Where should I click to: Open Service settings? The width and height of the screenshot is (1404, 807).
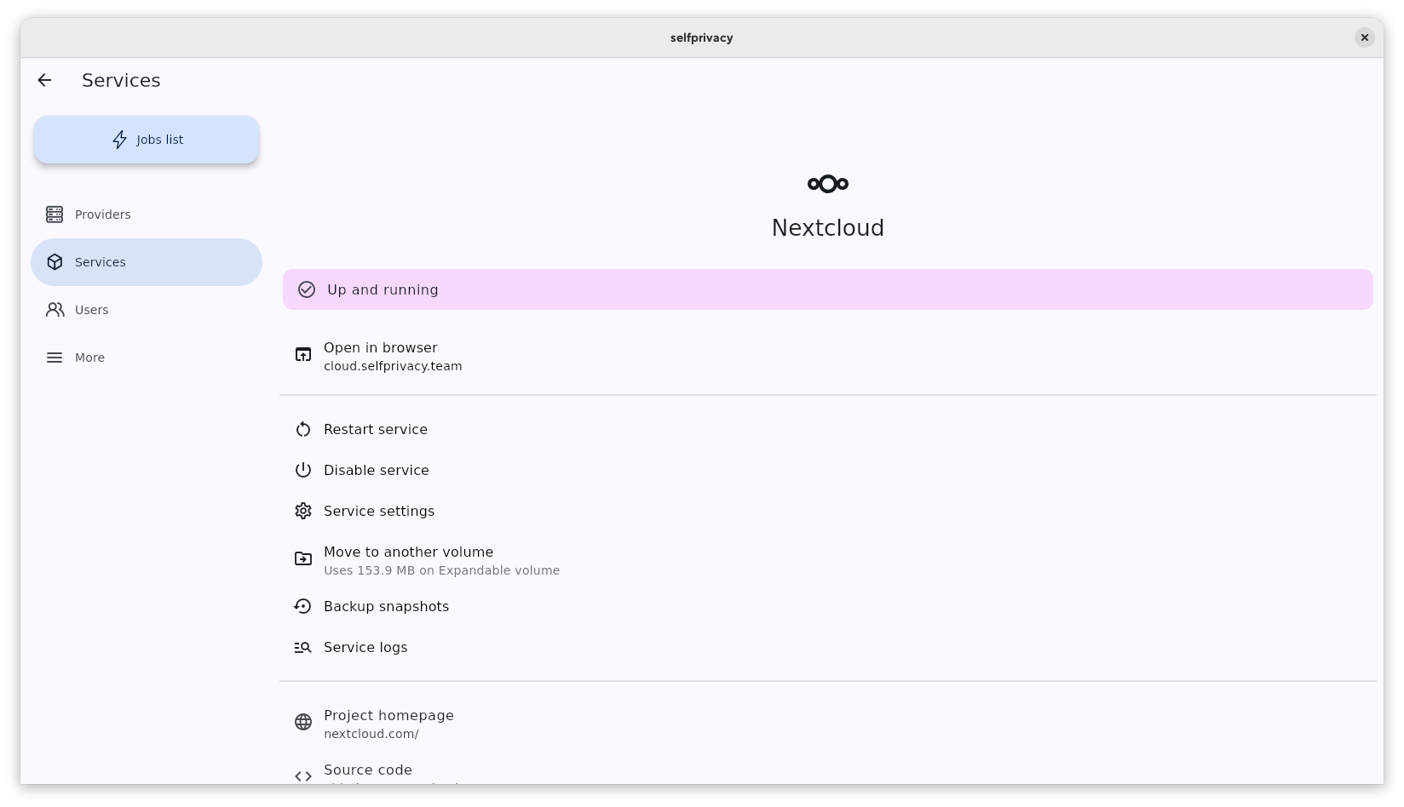828,511
